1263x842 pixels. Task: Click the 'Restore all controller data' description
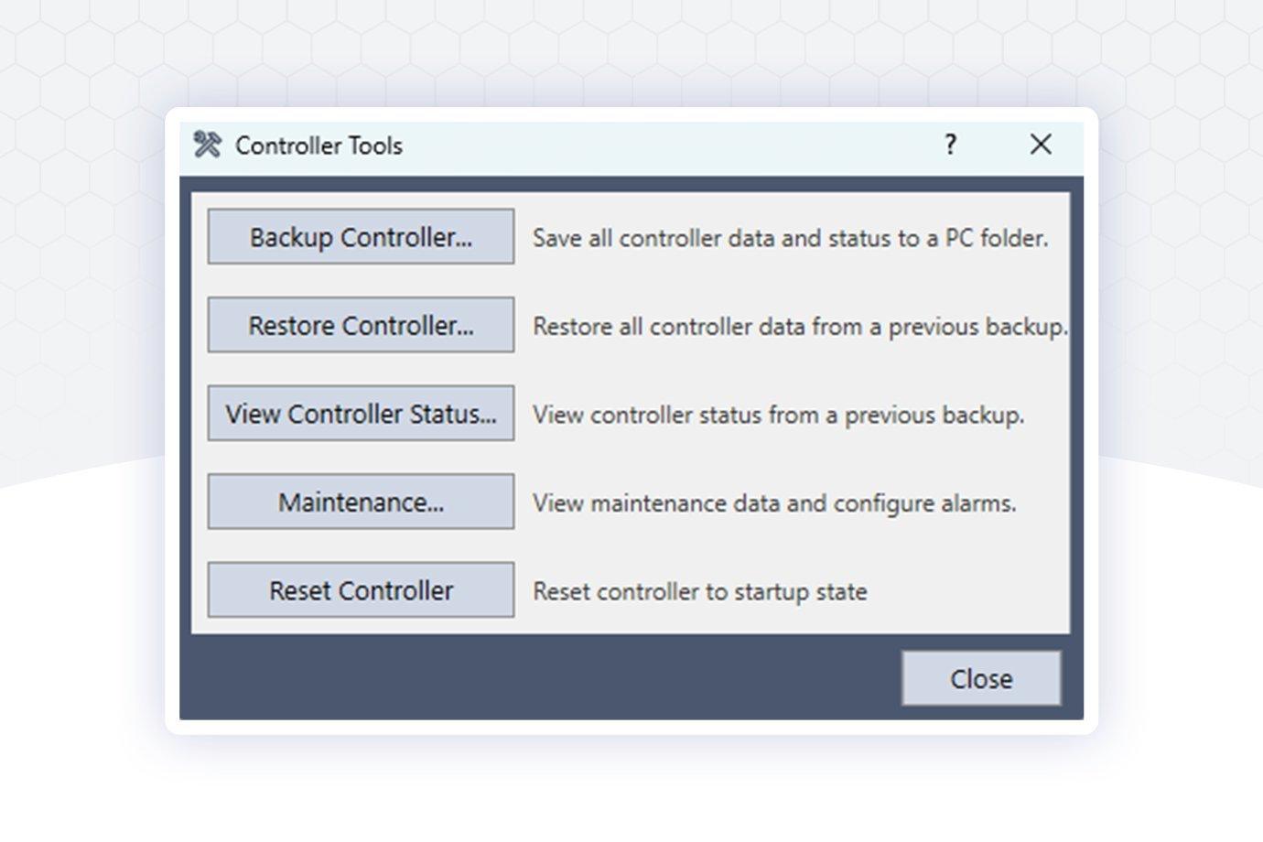pos(799,327)
